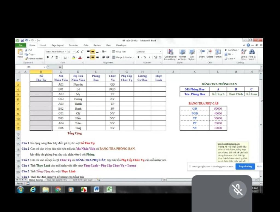280x212 pixels.
Task: Expand the Clear dropdown in Editing group
Action: (234, 59)
